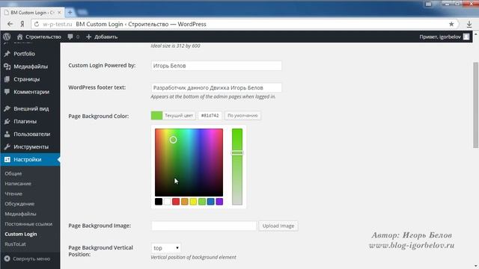Pick the black palette swatch

[159, 202]
